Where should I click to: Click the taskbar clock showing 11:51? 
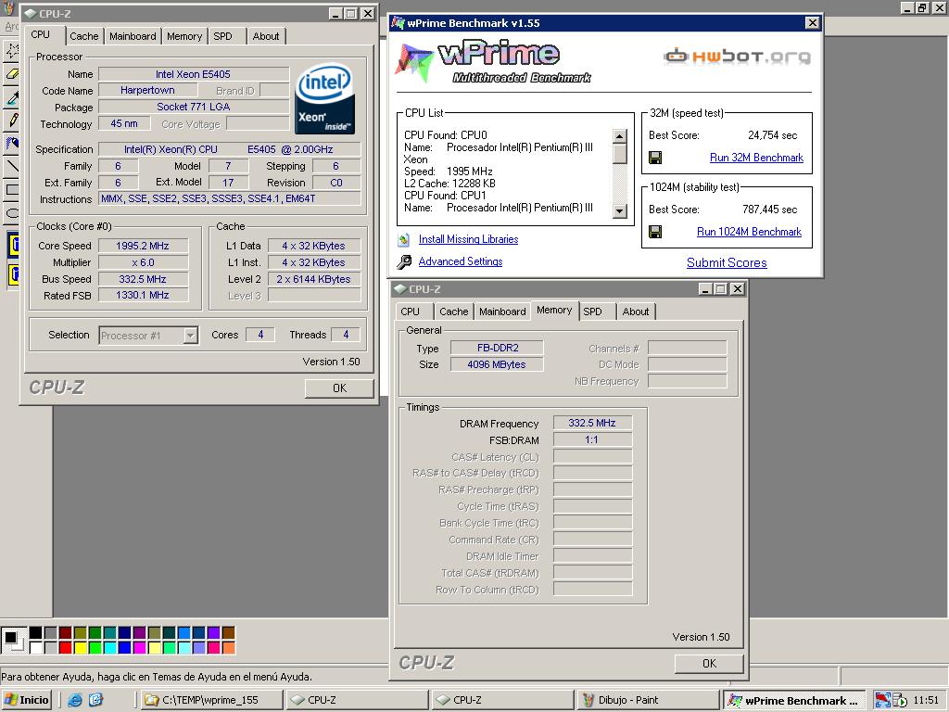926,700
